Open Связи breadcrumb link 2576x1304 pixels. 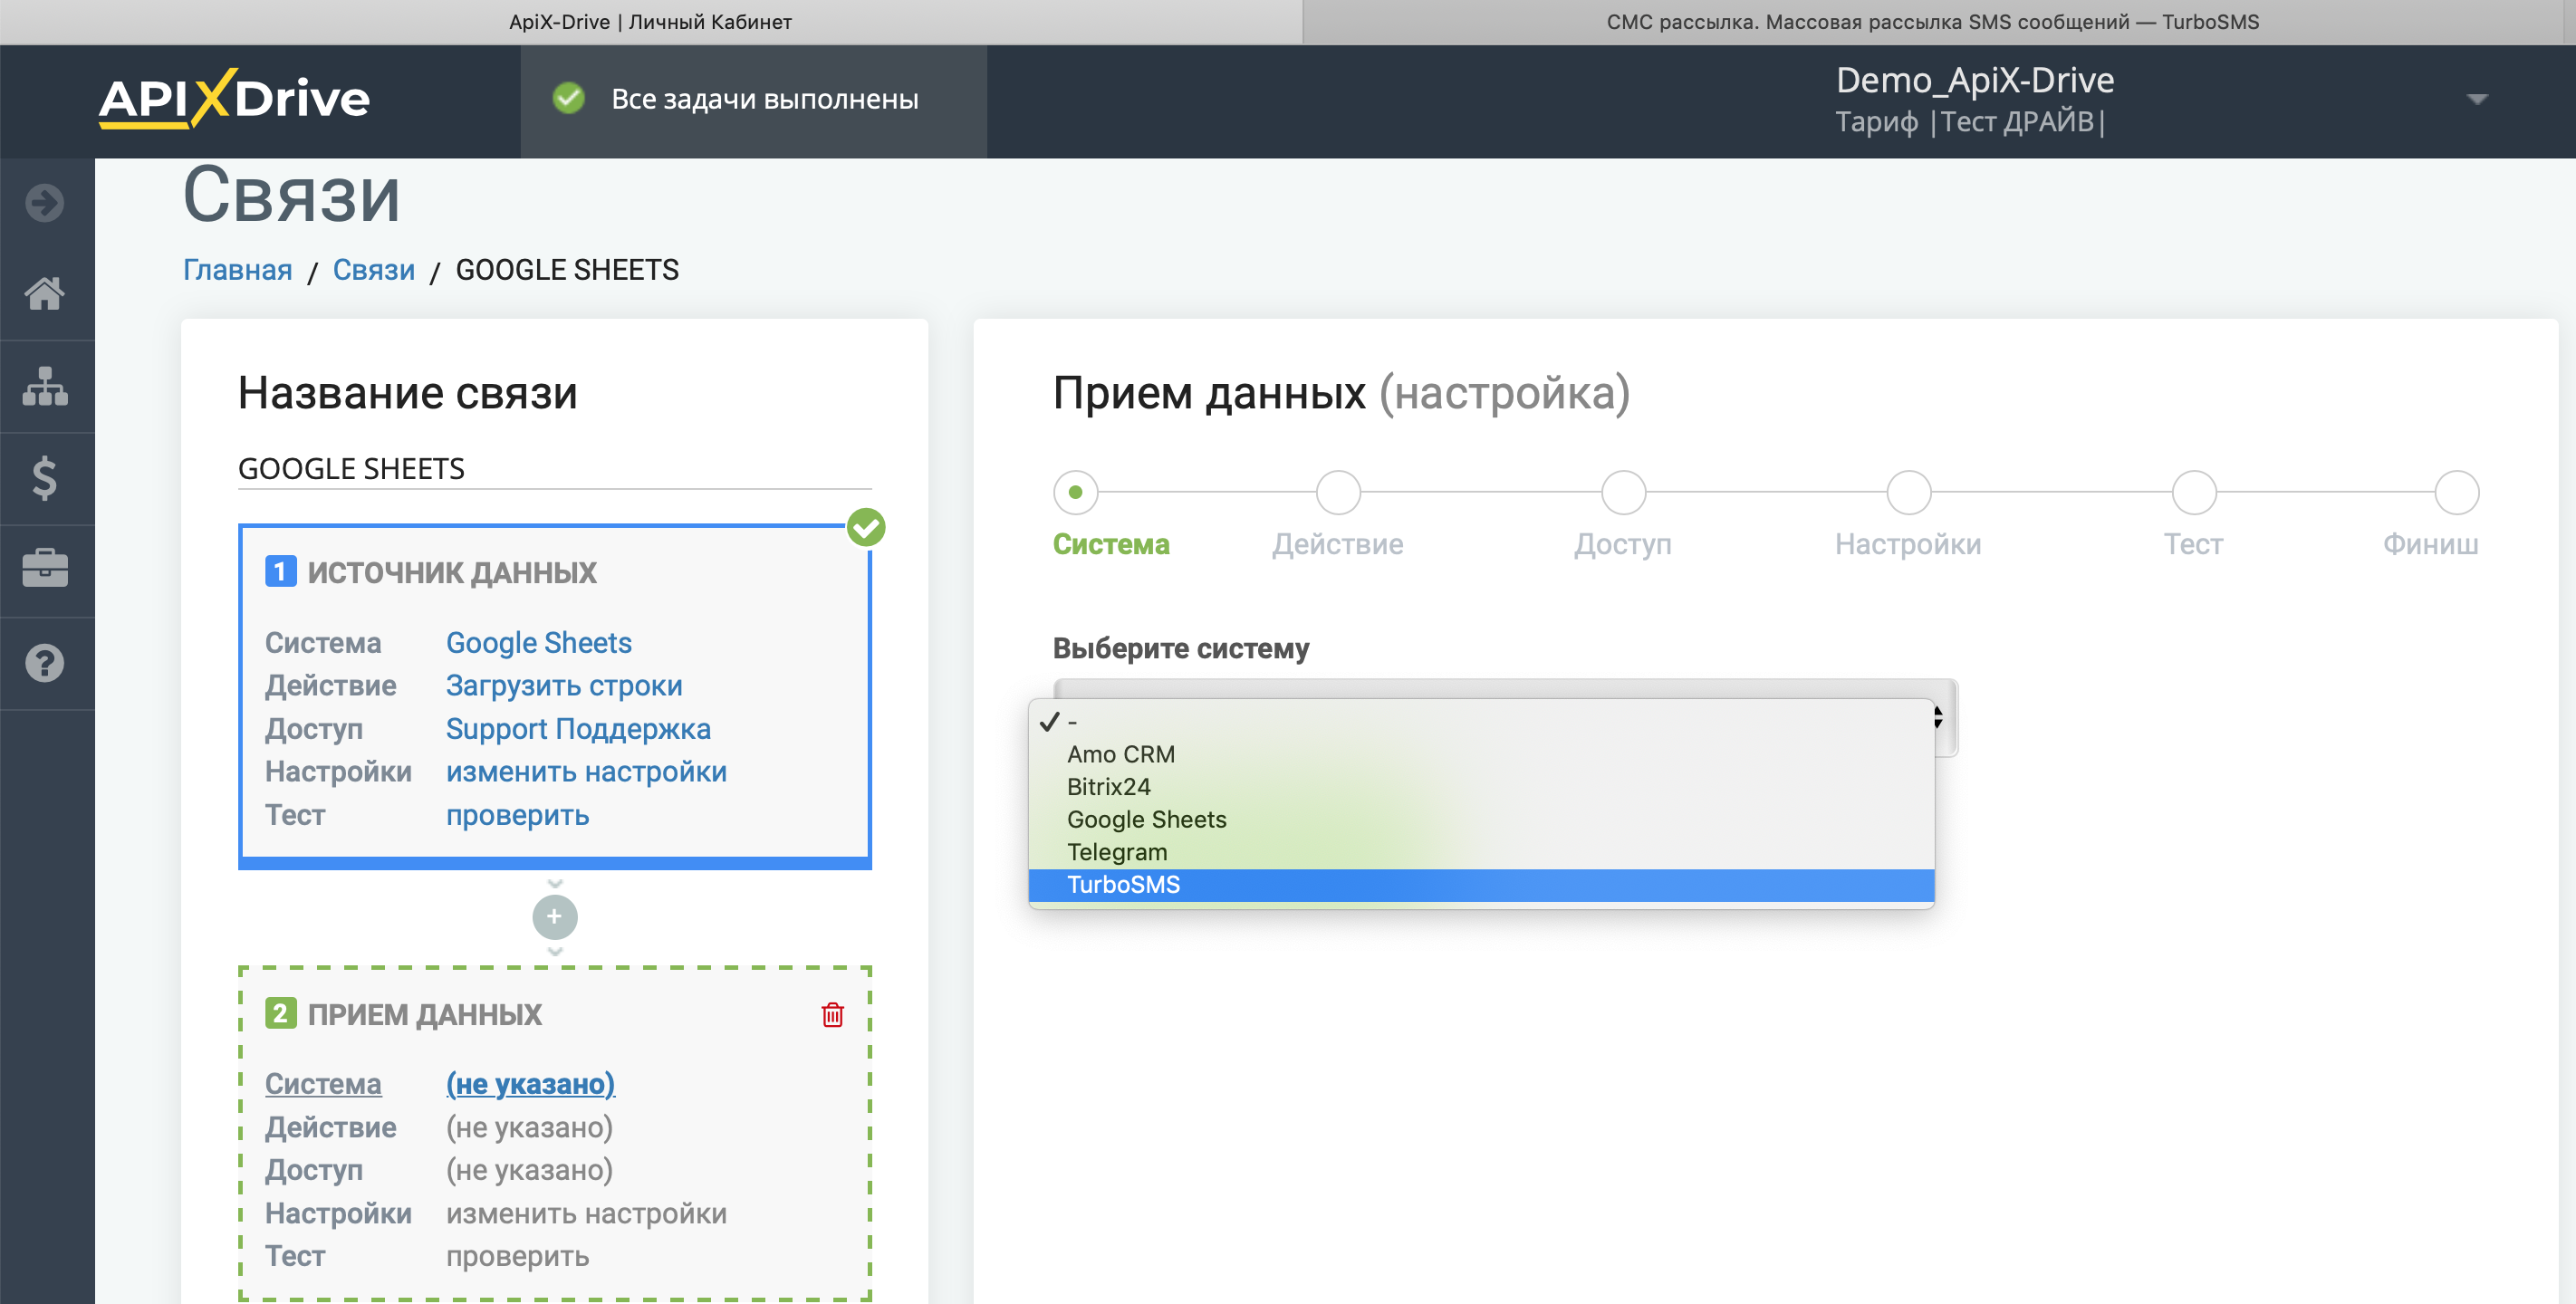373,270
